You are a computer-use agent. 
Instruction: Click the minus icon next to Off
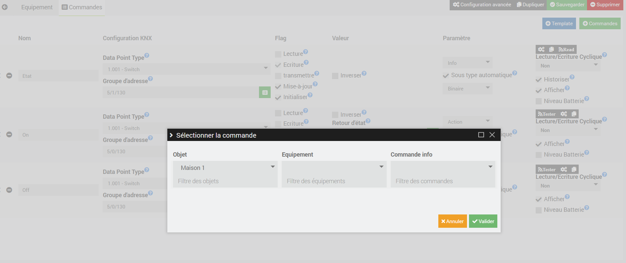click(9, 190)
